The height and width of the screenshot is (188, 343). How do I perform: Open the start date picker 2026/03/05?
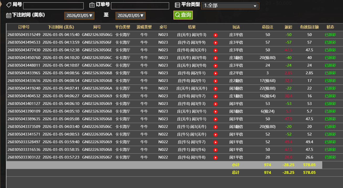point(79,16)
